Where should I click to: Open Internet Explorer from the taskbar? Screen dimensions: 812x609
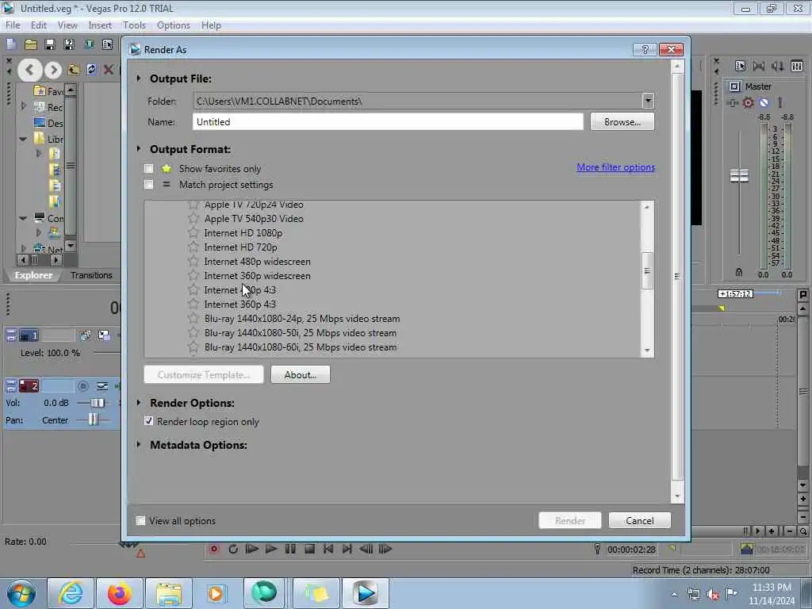tap(71, 593)
